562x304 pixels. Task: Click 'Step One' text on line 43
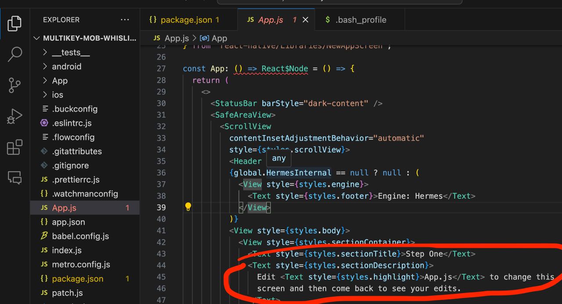[424, 254]
